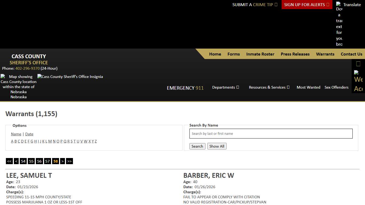Open the Inmate Roster menu item

(260, 54)
